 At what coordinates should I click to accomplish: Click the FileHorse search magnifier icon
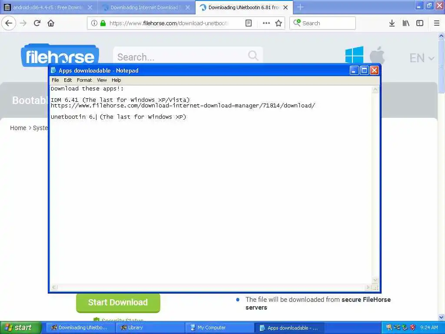click(x=253, y=56)
